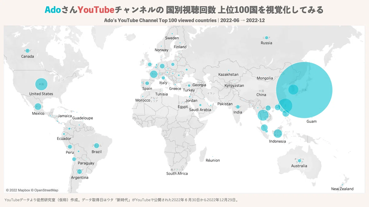369x207 pixels.
Task: Click the India bubble marker
Action: coord(238,107)
